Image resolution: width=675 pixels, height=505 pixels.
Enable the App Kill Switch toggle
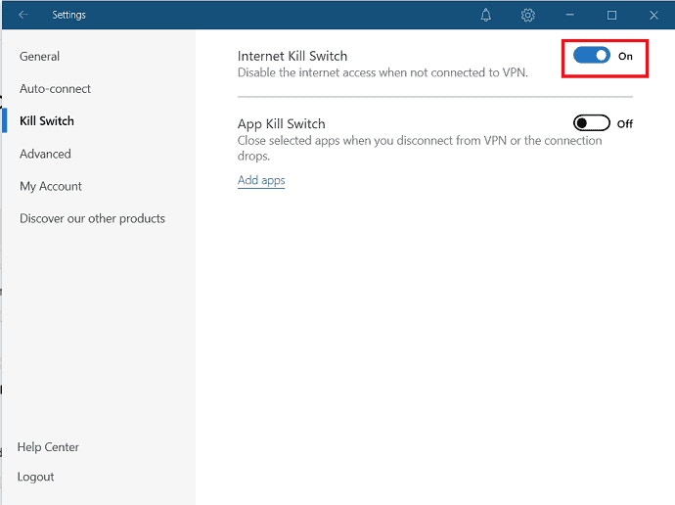[592, 123]
